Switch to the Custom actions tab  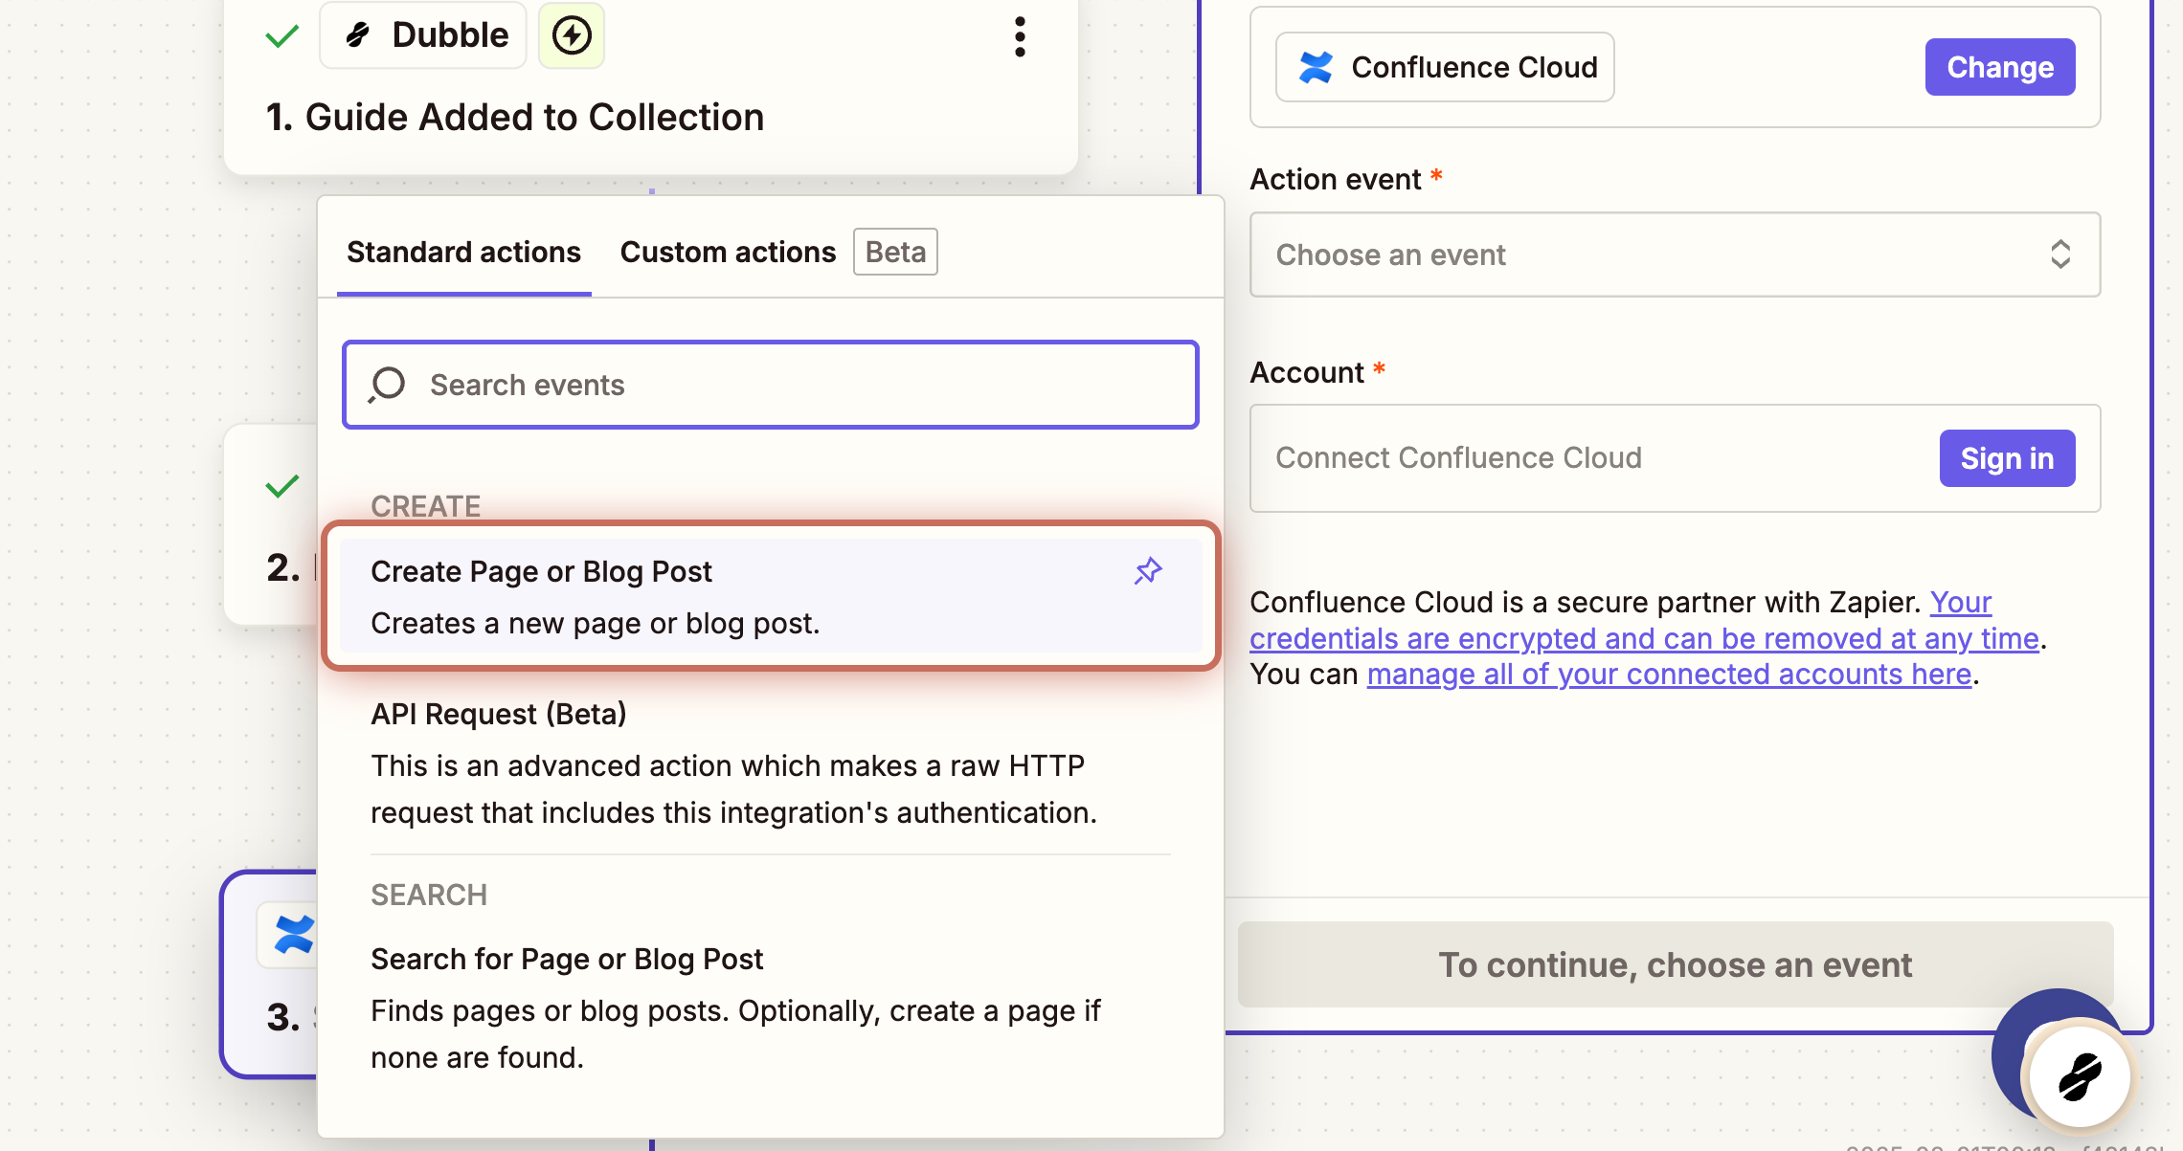728,253
